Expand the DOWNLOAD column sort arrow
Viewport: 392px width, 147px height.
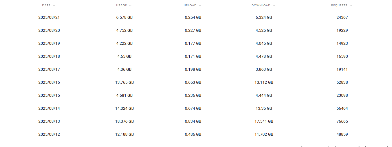[x=274, y=5]
